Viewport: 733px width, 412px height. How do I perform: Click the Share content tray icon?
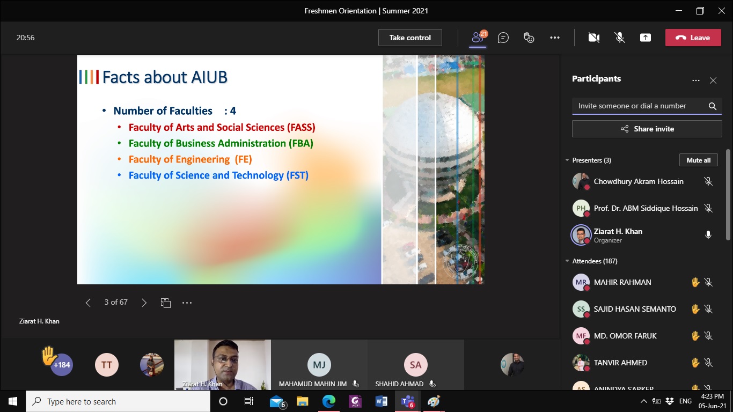646,38
